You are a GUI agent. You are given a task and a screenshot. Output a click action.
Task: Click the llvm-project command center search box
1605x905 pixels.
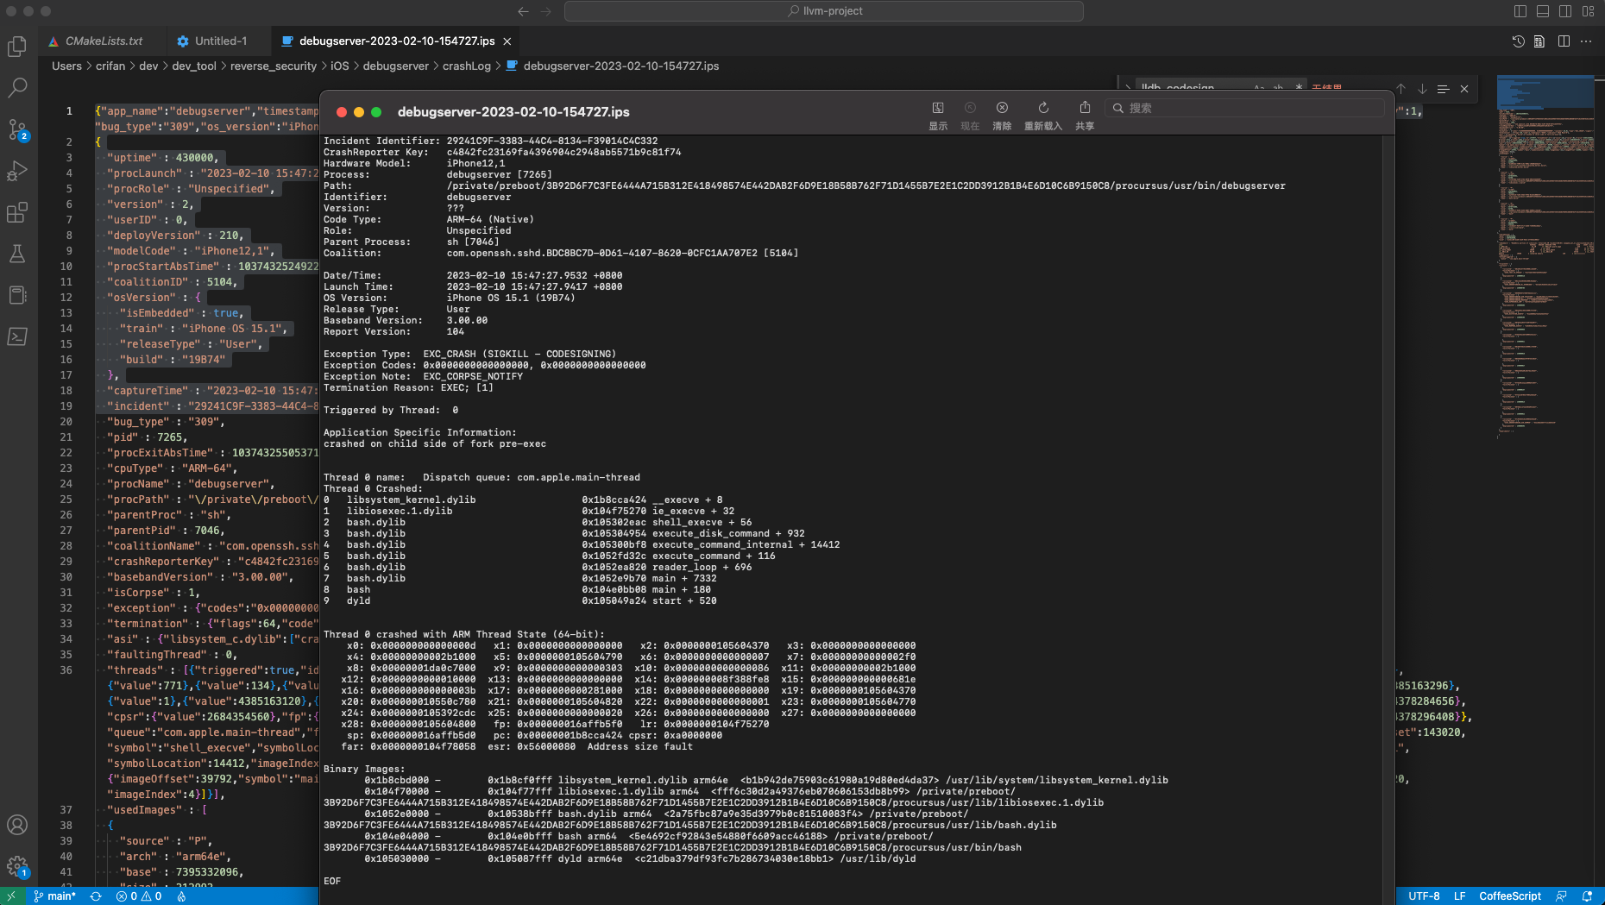coord(824,11)
